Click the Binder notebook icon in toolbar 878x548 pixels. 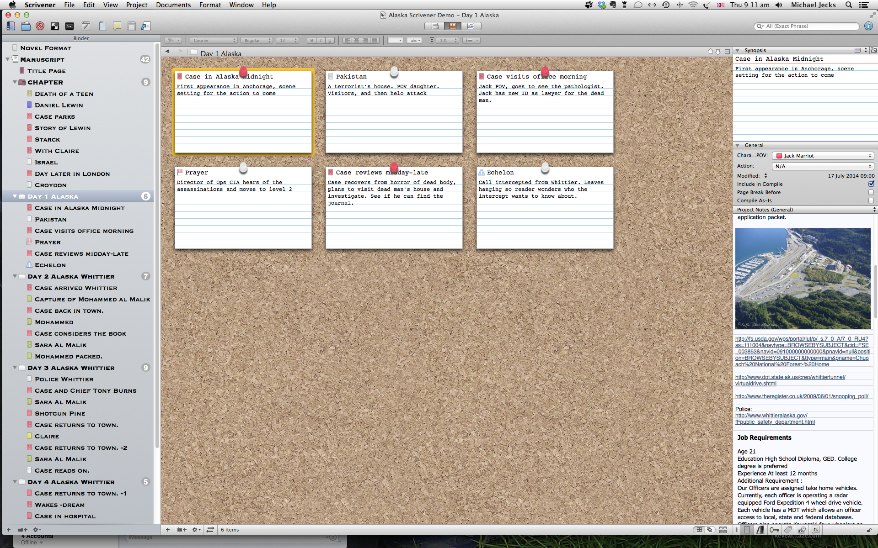coord(11,26)
